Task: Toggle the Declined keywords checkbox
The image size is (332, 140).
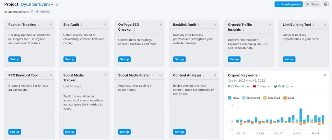Action: coord(265,98)
